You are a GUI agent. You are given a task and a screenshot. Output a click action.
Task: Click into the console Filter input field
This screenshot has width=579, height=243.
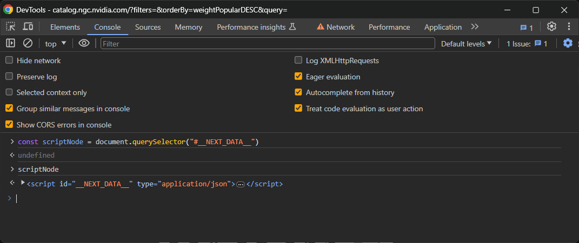267,44
